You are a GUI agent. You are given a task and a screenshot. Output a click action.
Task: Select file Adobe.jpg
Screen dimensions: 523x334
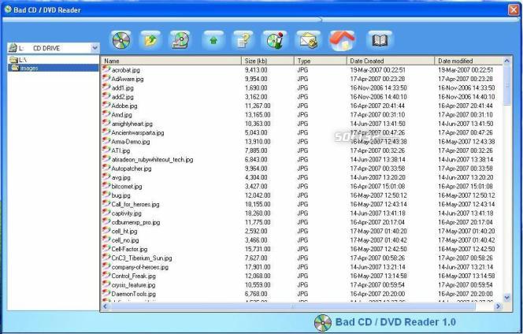[x=124, y=106]
